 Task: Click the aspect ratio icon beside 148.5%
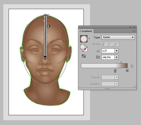[x=98, y=57]
